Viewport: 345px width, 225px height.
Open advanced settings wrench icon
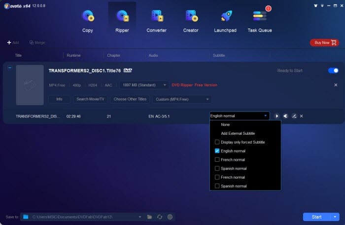285,116
